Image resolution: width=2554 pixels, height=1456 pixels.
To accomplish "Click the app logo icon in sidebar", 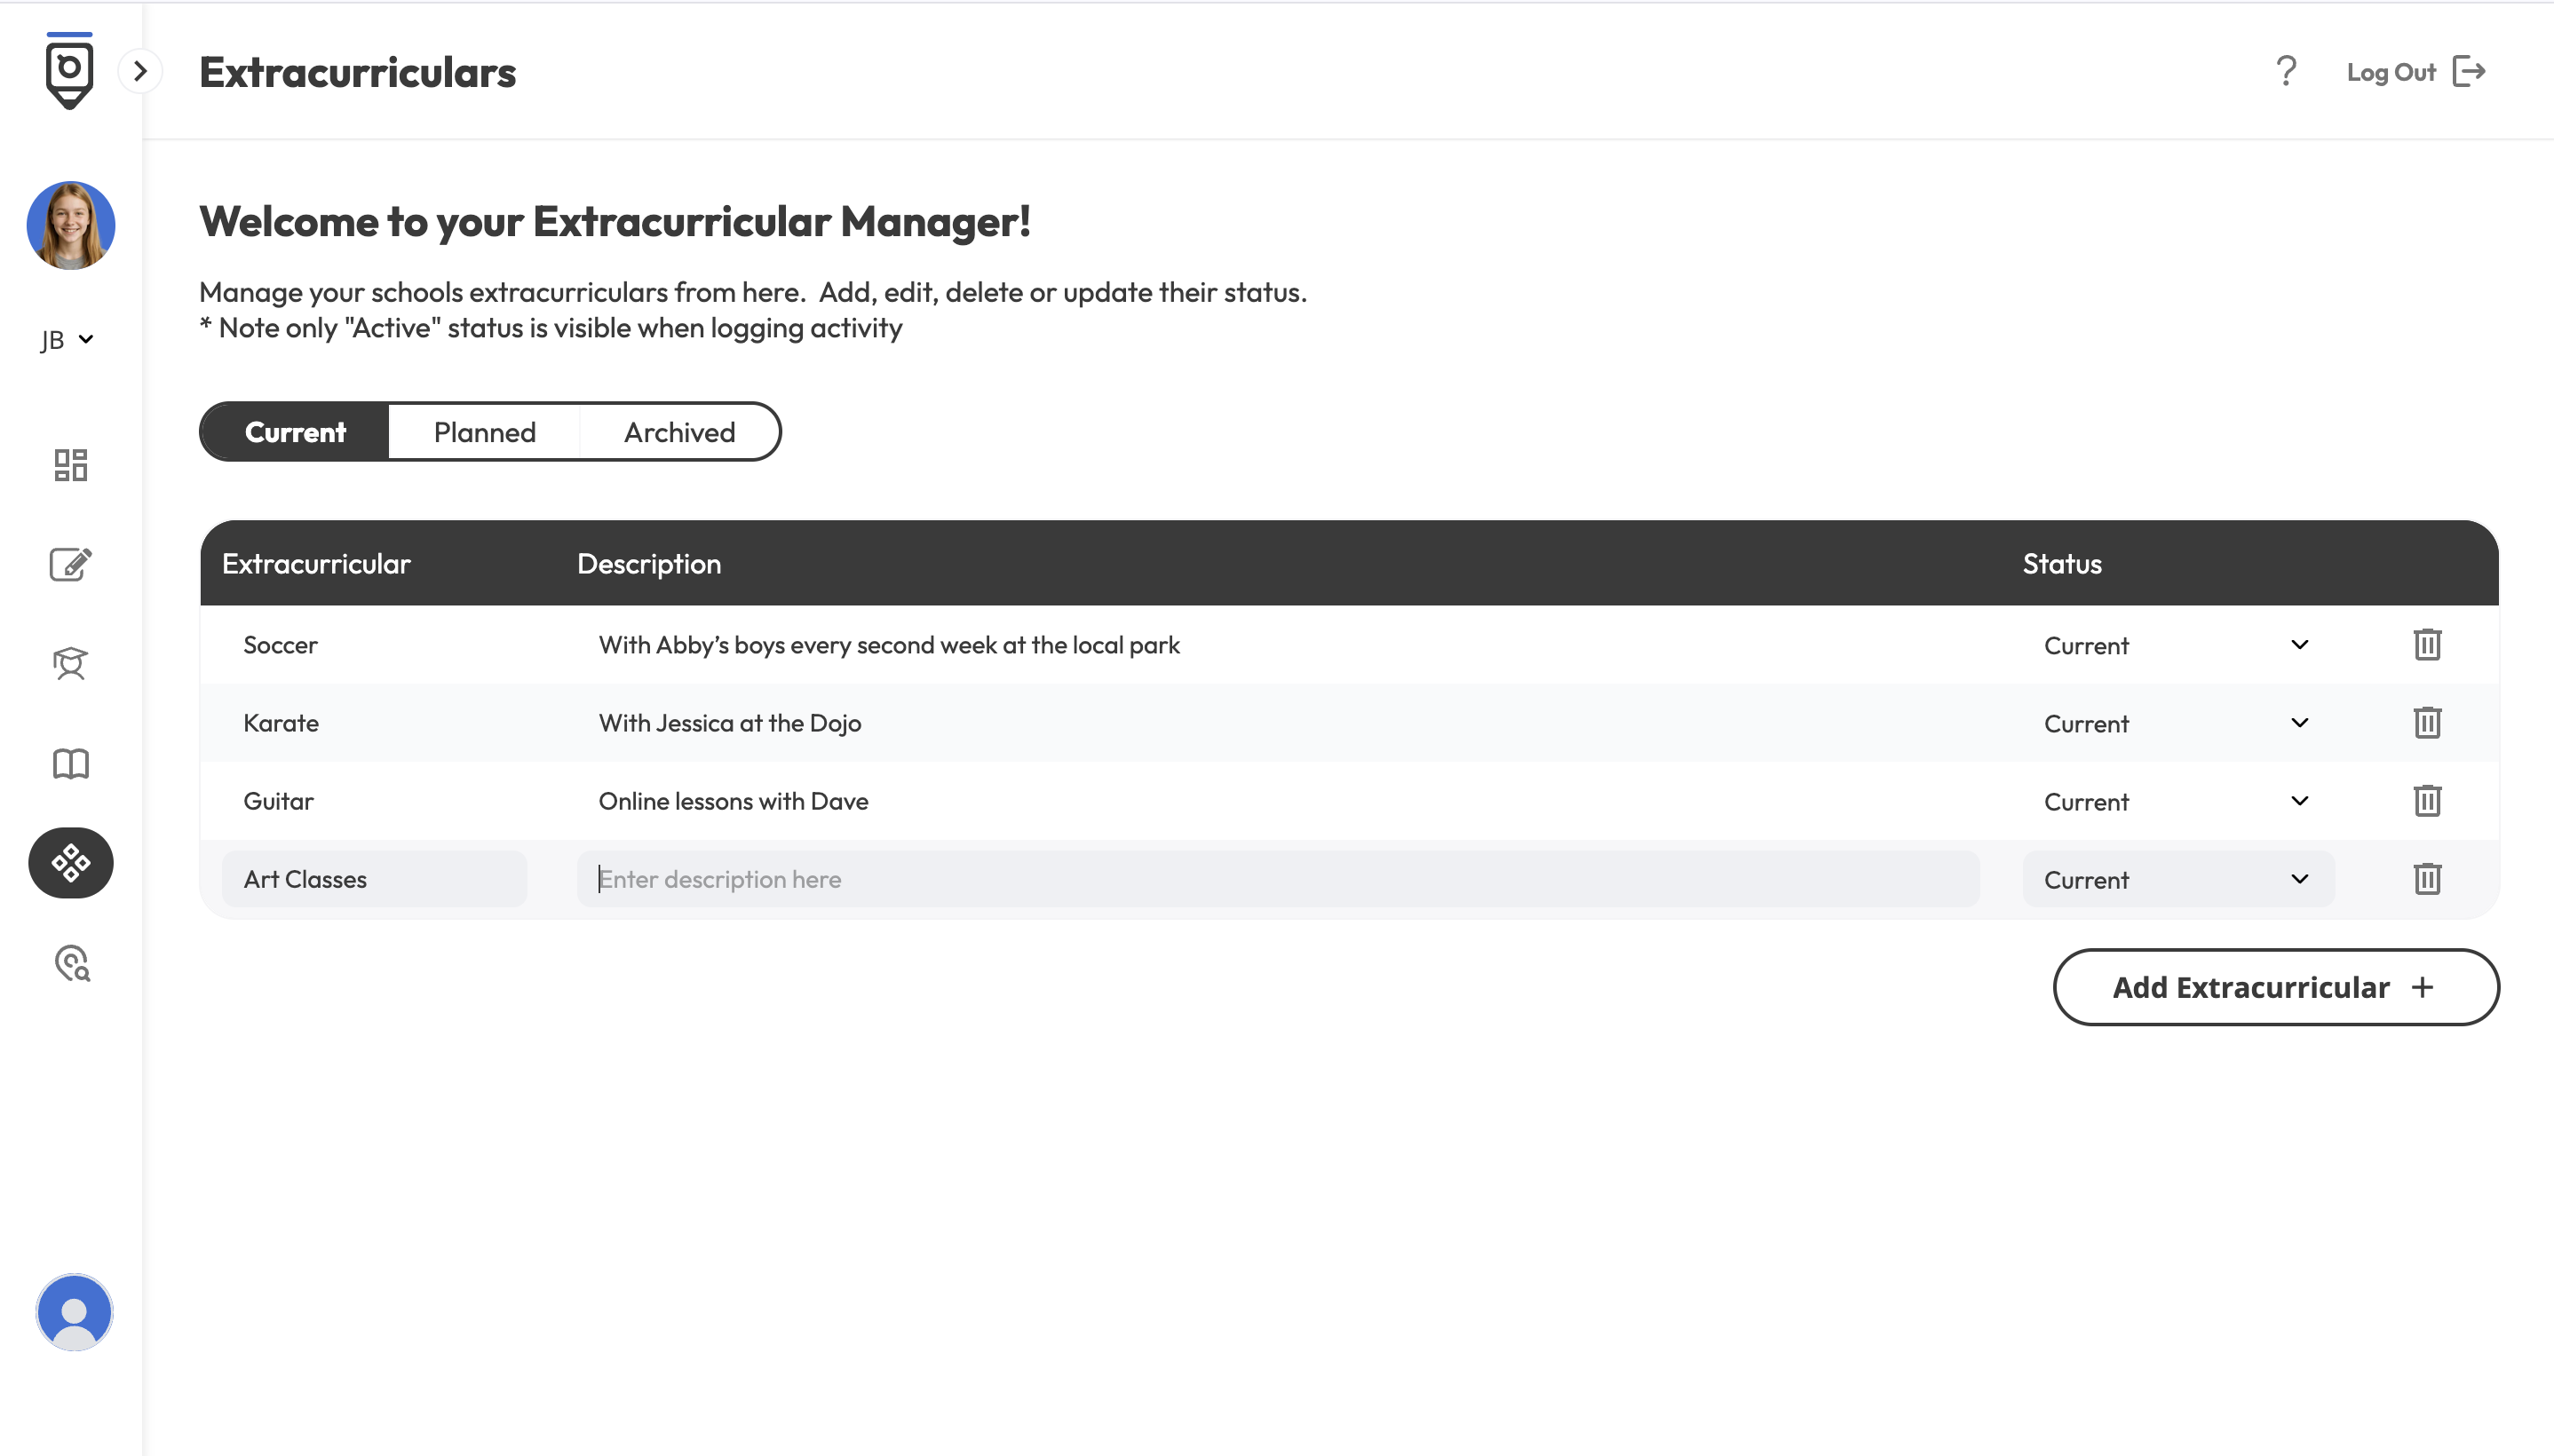I will pos(69,71).
